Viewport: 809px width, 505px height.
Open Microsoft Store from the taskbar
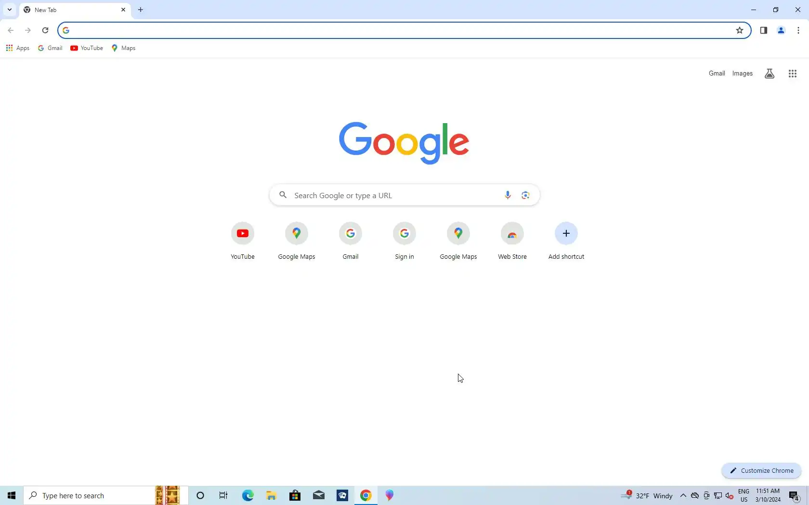[295, 495]
